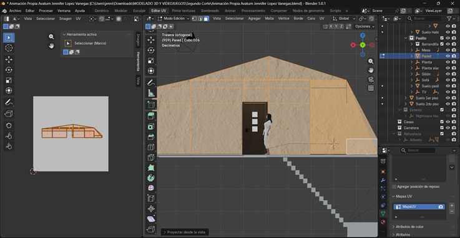Viewport: 460px width, 238px height.
Task: Select the Measure tool in 3D viewport
Action: click(x=151, y=93)
